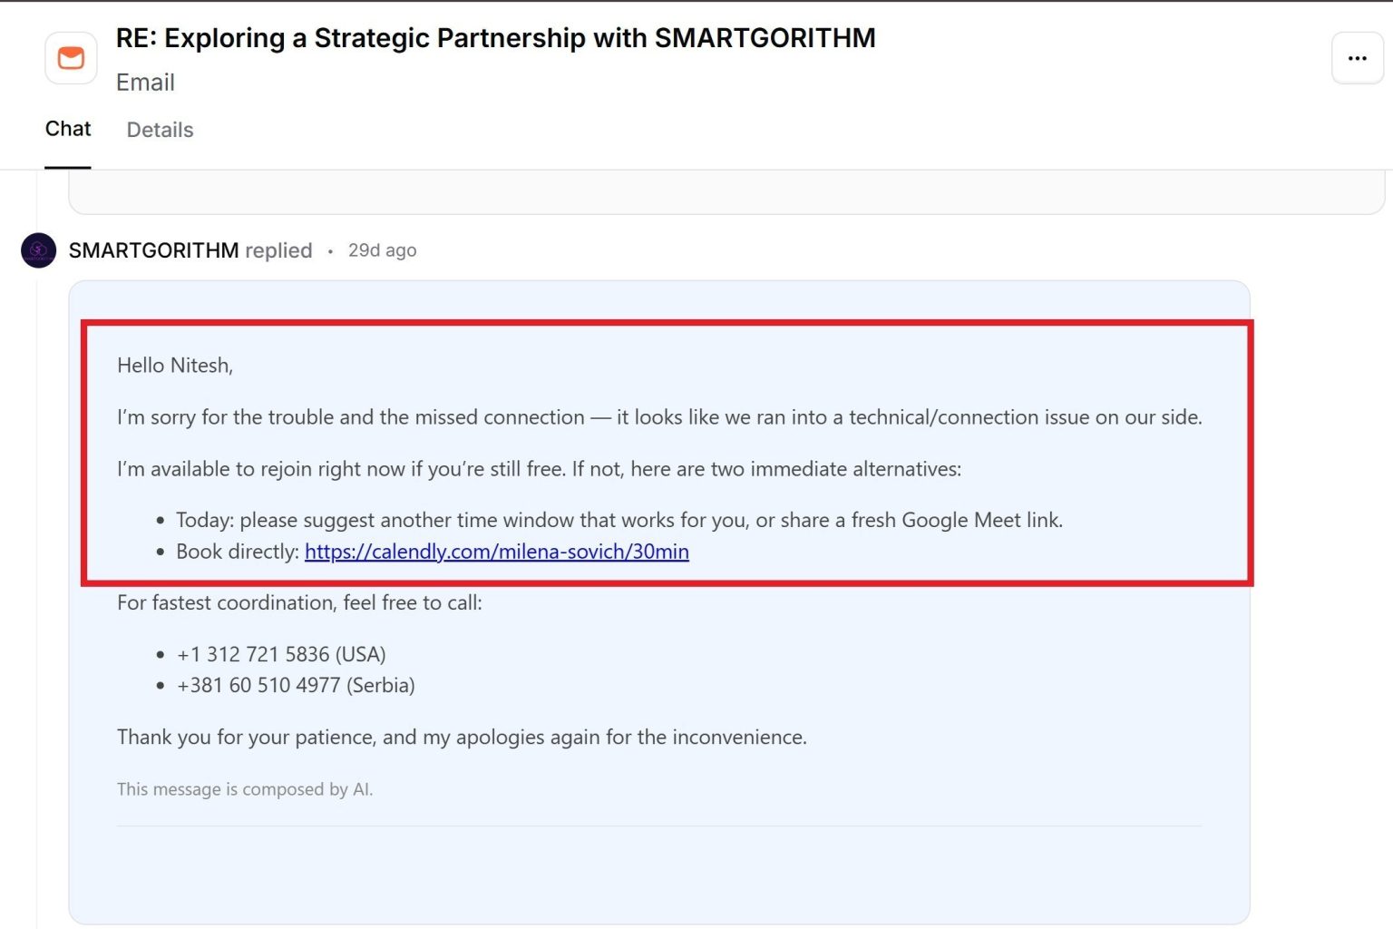Click the collapsed previous message card above the reply

coord(726,192)
